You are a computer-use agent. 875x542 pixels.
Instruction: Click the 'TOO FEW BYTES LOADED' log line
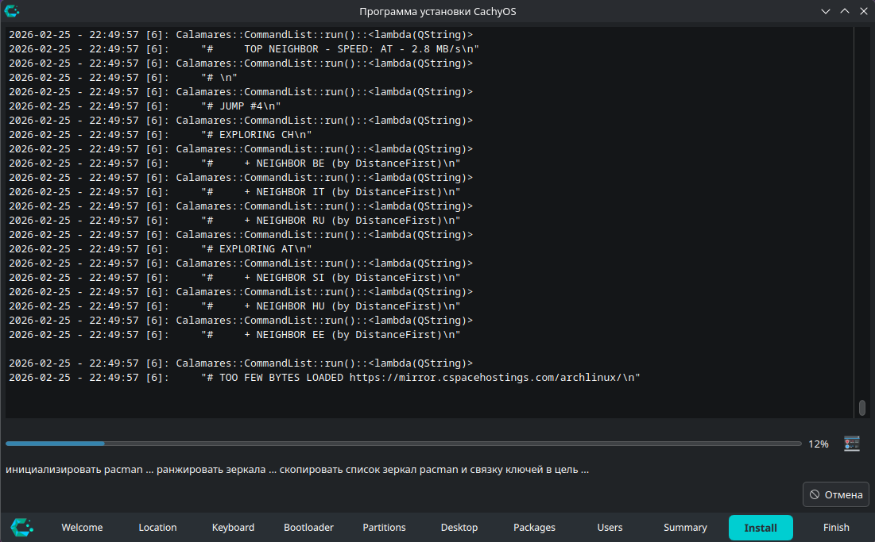324,377
